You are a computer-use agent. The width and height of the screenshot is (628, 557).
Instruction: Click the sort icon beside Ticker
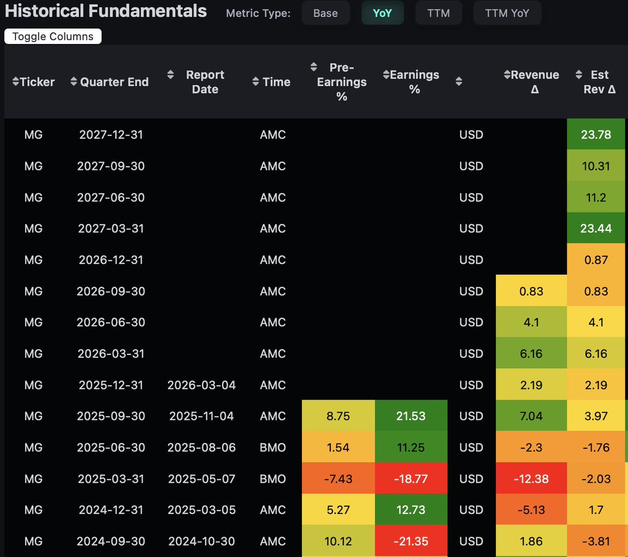tap(15, 82)
